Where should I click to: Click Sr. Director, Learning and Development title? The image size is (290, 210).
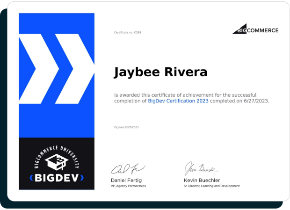click(211, 186)
